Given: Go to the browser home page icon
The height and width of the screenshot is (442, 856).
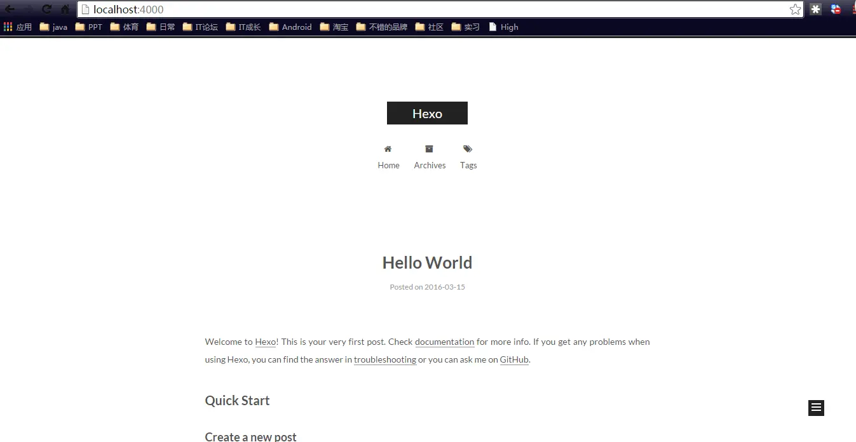Looking at the screenshot, I should point(65,9).
